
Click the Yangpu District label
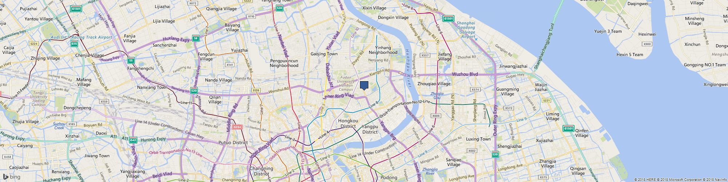370,129
